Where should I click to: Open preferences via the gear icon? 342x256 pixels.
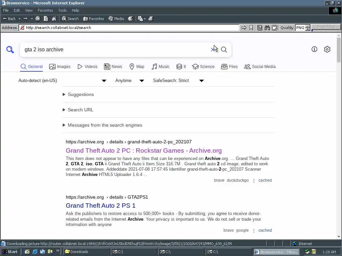coord(327,49)
